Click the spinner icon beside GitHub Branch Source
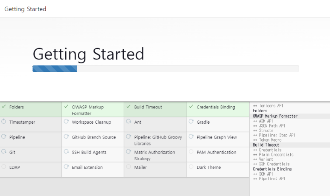The height and width of the screenshot is (196, 330). [66, 136]
